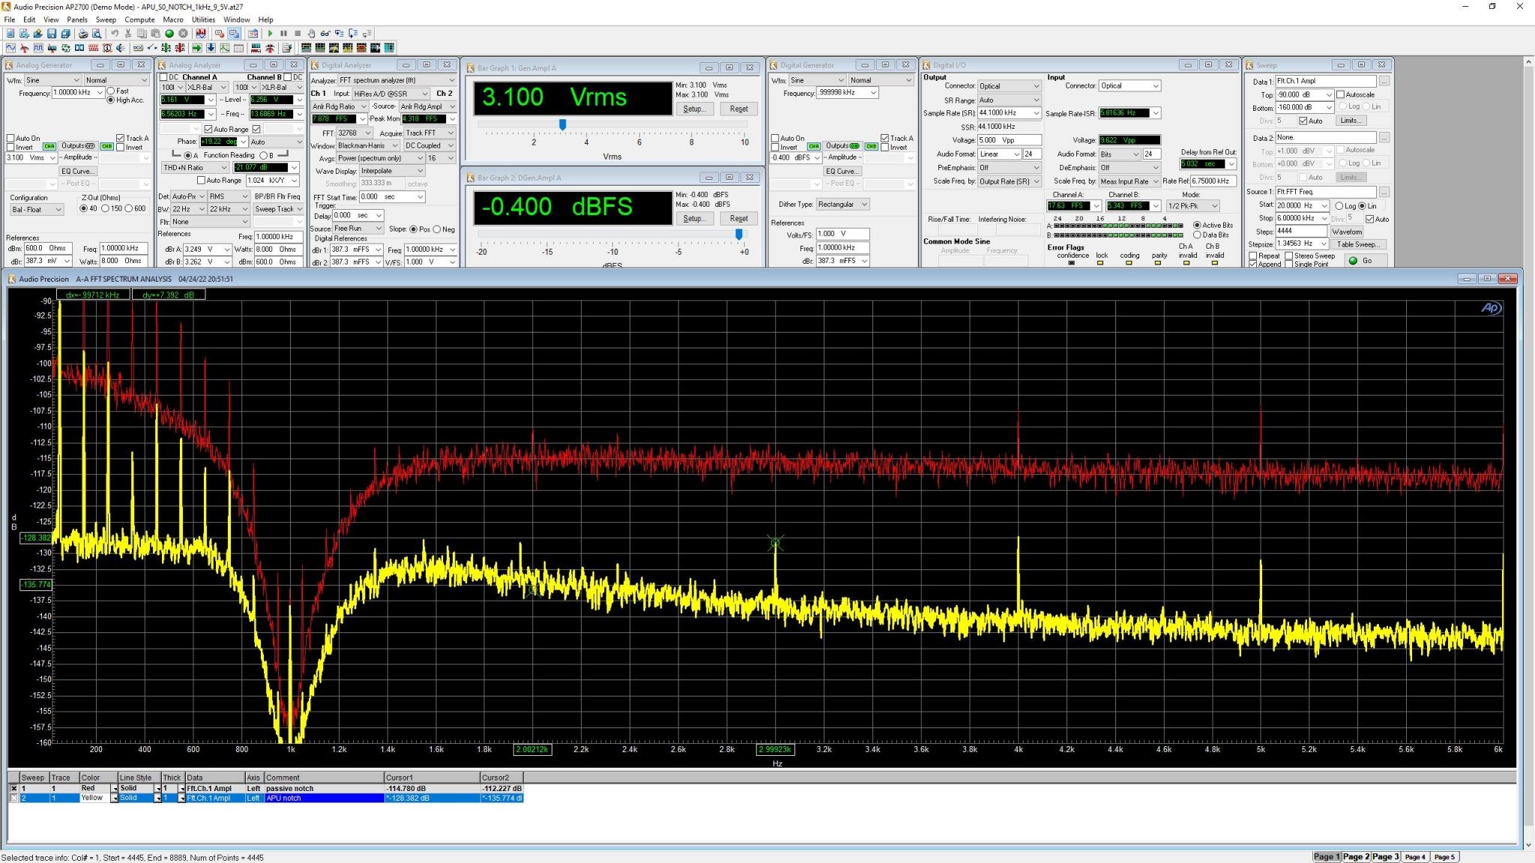
Task: Click the scissors Cut icon
Action: click(x=128, y=34)
